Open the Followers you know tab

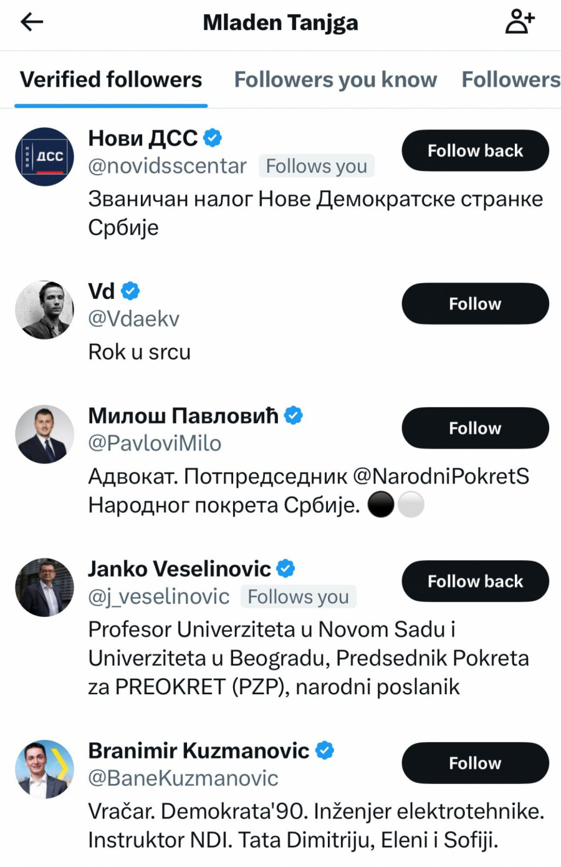(335, 80)
